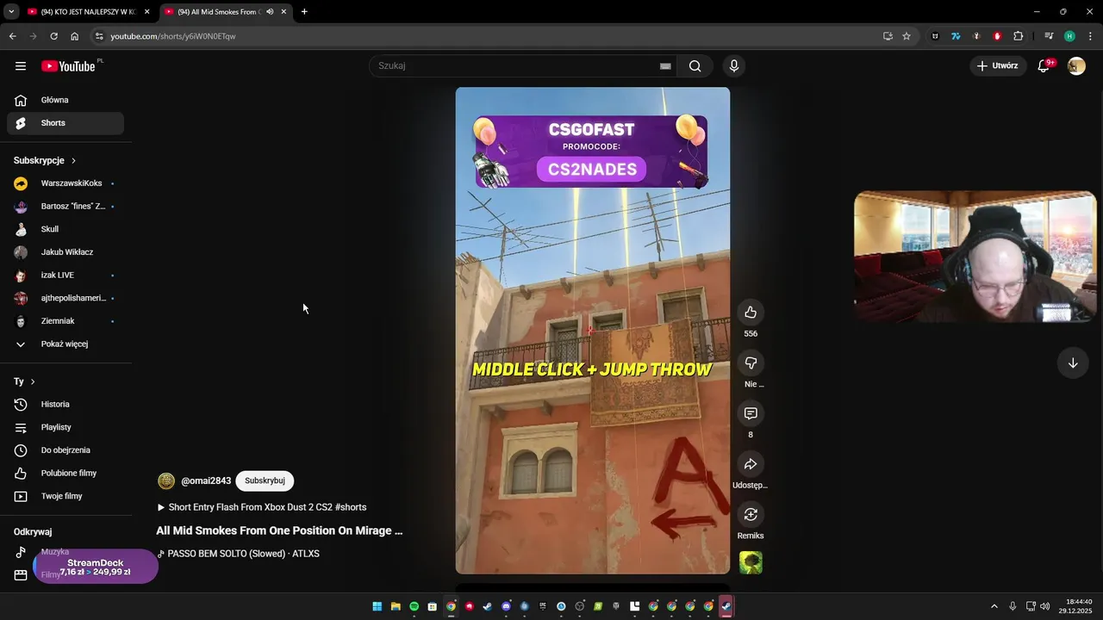Open Chrome profile H avatar
The image size is (1103, 620).
1069,36
